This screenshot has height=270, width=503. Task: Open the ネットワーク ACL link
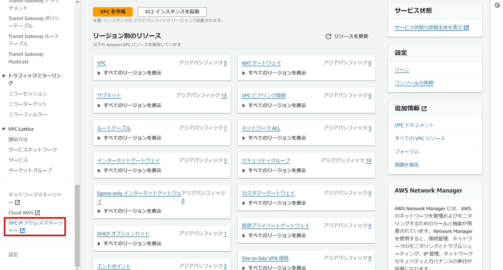click(261, 128)
